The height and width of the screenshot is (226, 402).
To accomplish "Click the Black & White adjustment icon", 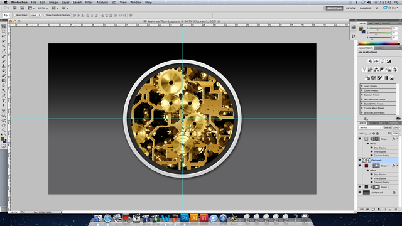I will click(383, 70).
